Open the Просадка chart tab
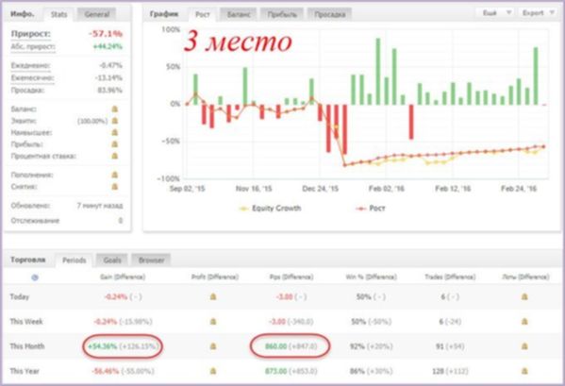 point(330,14)
